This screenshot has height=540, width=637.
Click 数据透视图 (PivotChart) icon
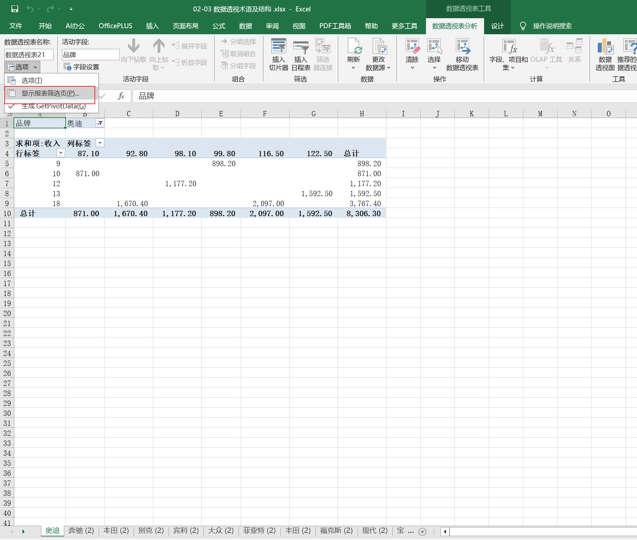(x=605, y=46)
